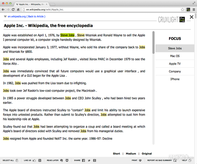The image size is (197, 164).
Task: Click the Select All hand icon
Action: [x=17, y=160]
